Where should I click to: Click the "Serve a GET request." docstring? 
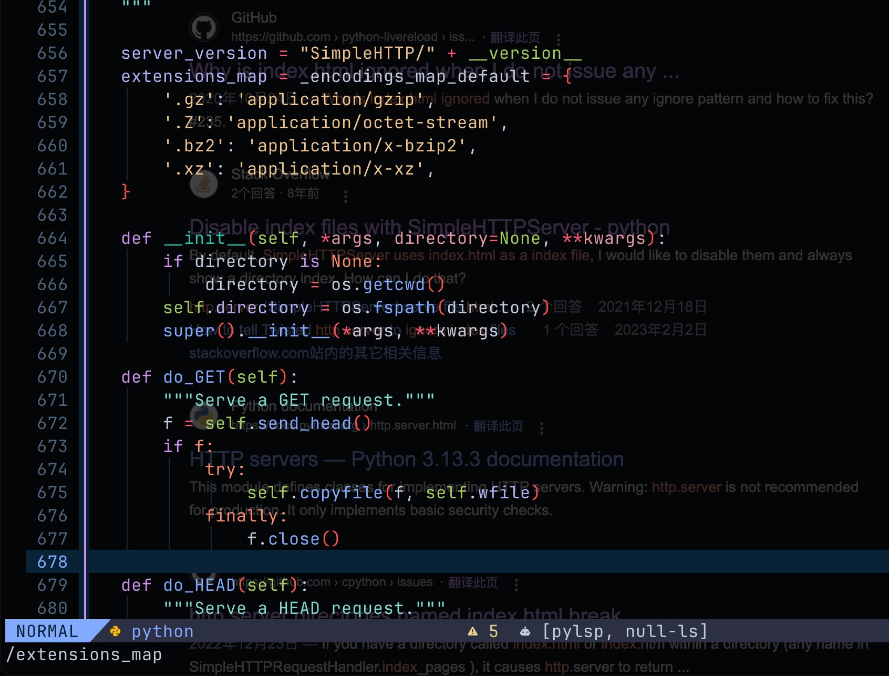pos(299,400)
